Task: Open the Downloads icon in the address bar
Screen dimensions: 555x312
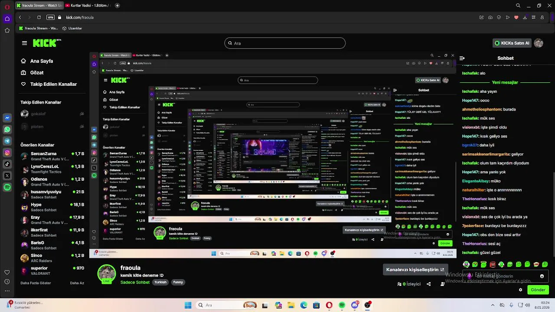Action: [525, 17]
